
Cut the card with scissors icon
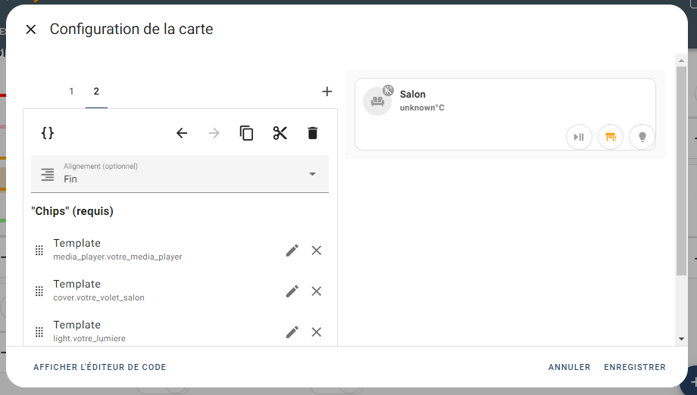click(280, 132)
